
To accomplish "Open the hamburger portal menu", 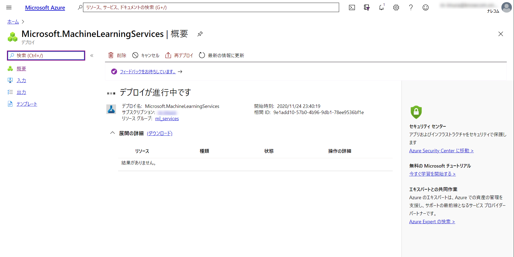I will (9, 7).
